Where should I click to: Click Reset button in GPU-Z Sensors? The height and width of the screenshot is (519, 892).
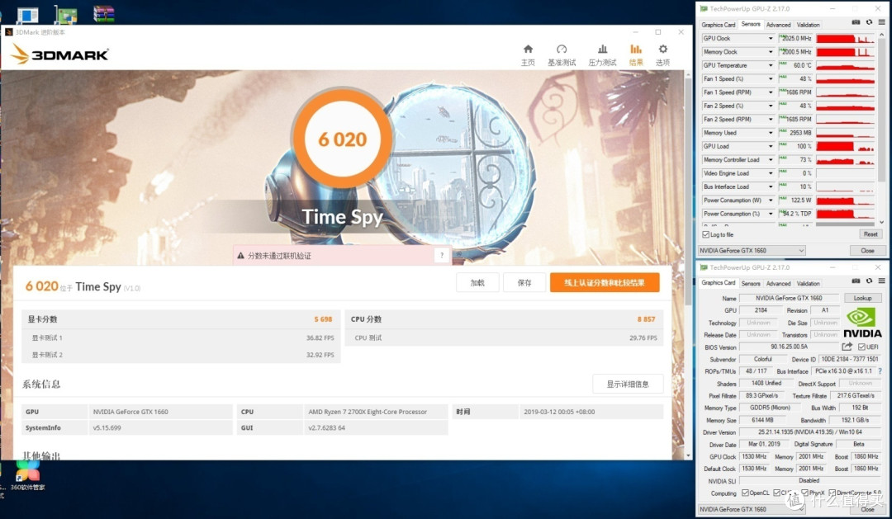(x=870, y=234)
